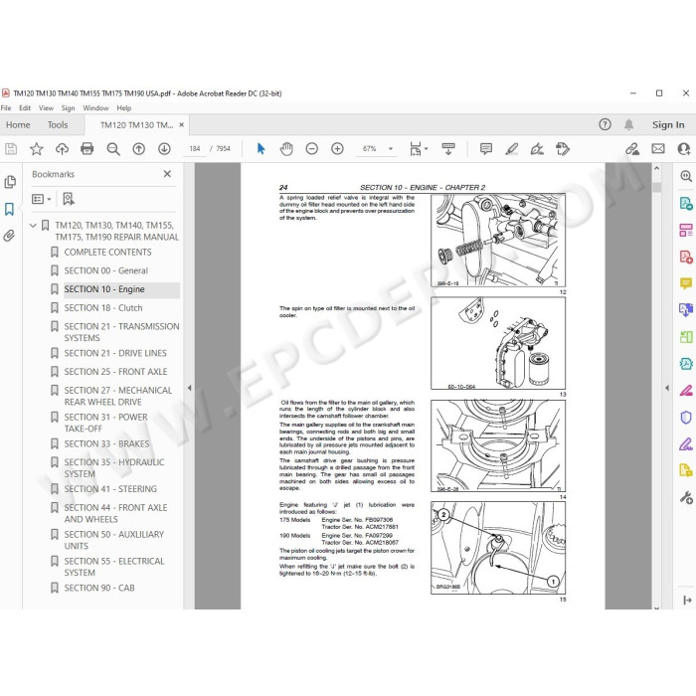Open Fill & Sign tool in right pane
Image resolution: width=696 pixels, height=696 pixels.
pyautogui.click(x=686, y=443)
